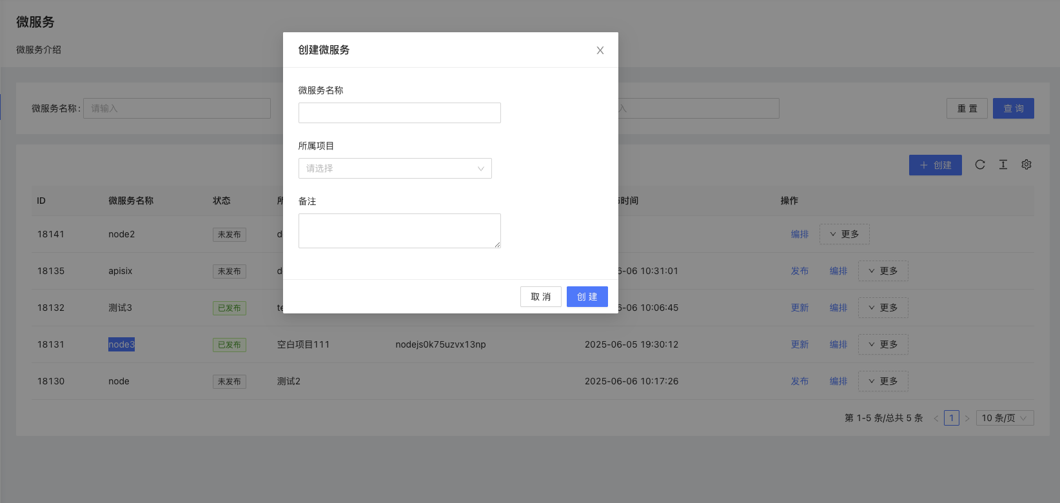This screenshot has width=1060, height=503.
Task: Click the previous page arrow in pagination
Action: (x=936, y=418)
